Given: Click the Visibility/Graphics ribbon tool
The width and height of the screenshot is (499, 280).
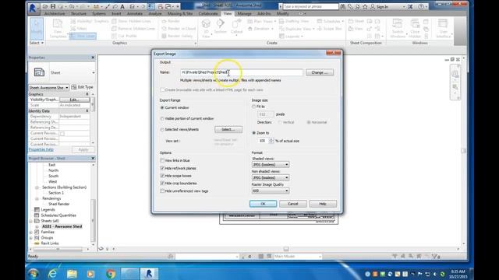Looking at the screenshot, I should click(x=90, y=21).
